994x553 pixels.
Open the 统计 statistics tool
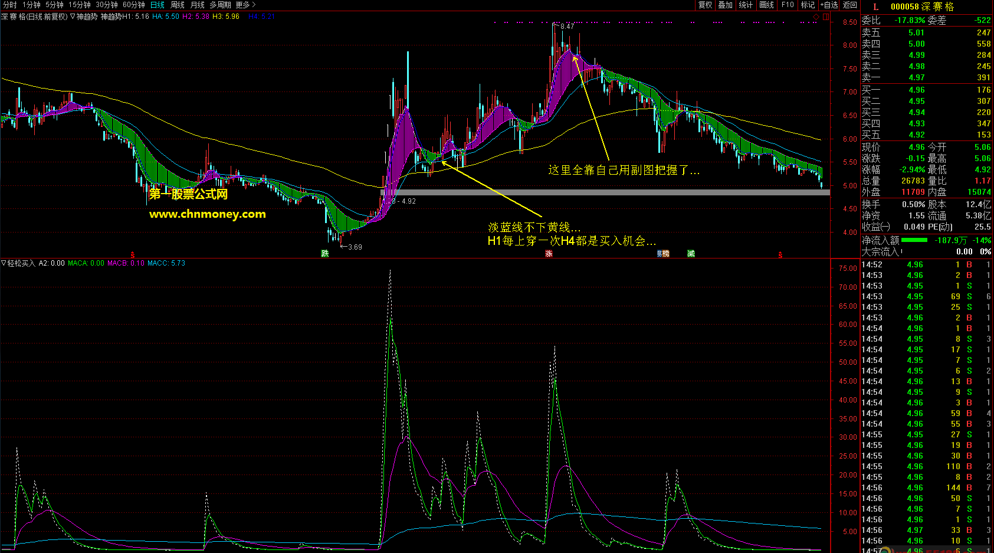click(746, 5)
